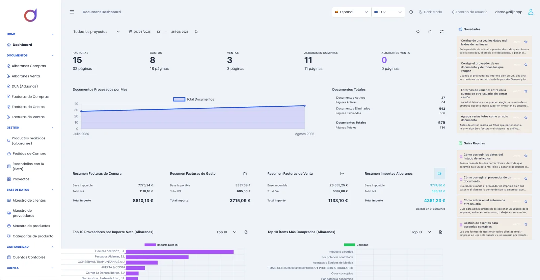540x280 pixels.
Task: Open the user profile avatar icon
Action: point(531,12)
